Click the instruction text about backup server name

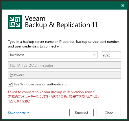tap(64, 42)
